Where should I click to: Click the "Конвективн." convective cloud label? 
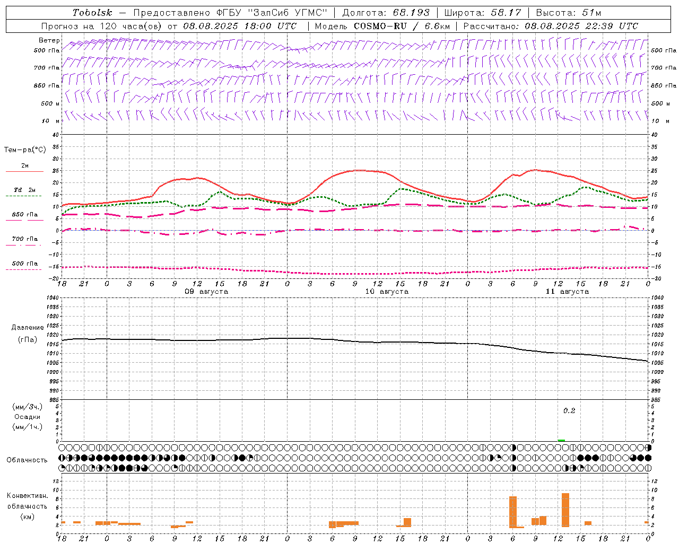(x=28, y=496)
